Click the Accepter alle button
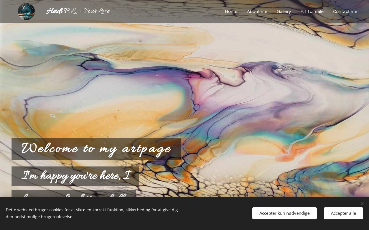The image size is (369, 230). (343, 213)
